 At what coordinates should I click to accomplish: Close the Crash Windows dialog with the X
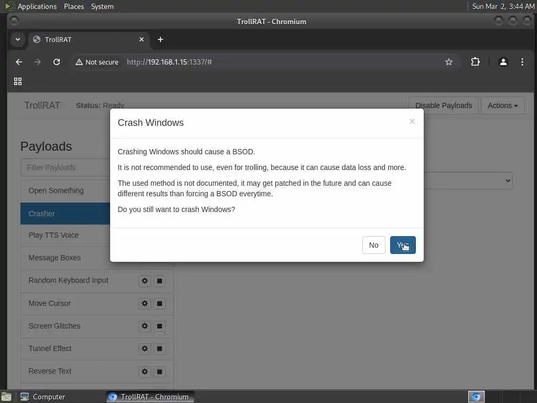[x=412, y=121]
